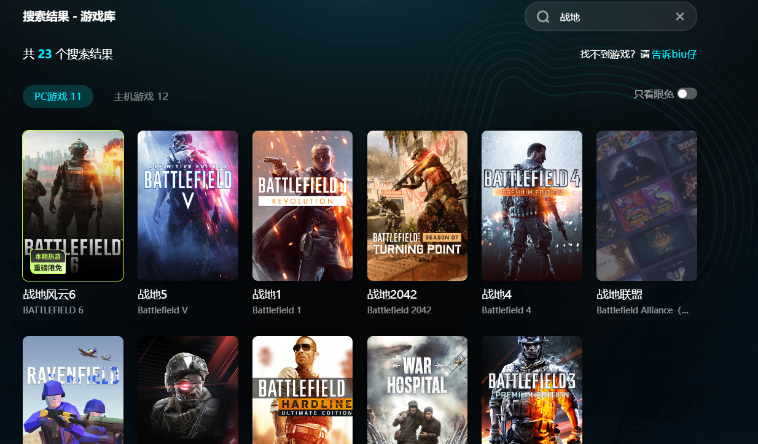Open the Battlefield 2042 Turning Point cover
Viewport: 758px width, 444px height.
(x=417, y=205)
